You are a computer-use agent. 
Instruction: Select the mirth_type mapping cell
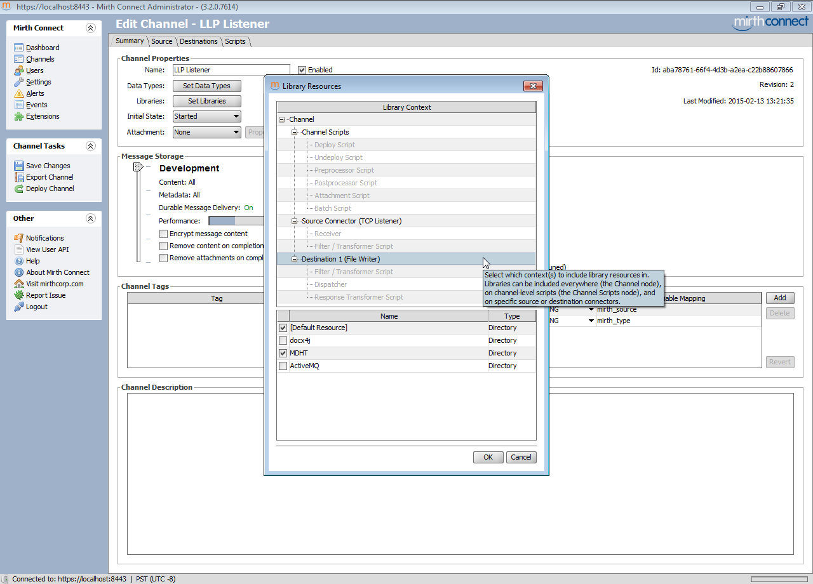tap(678, 321)
